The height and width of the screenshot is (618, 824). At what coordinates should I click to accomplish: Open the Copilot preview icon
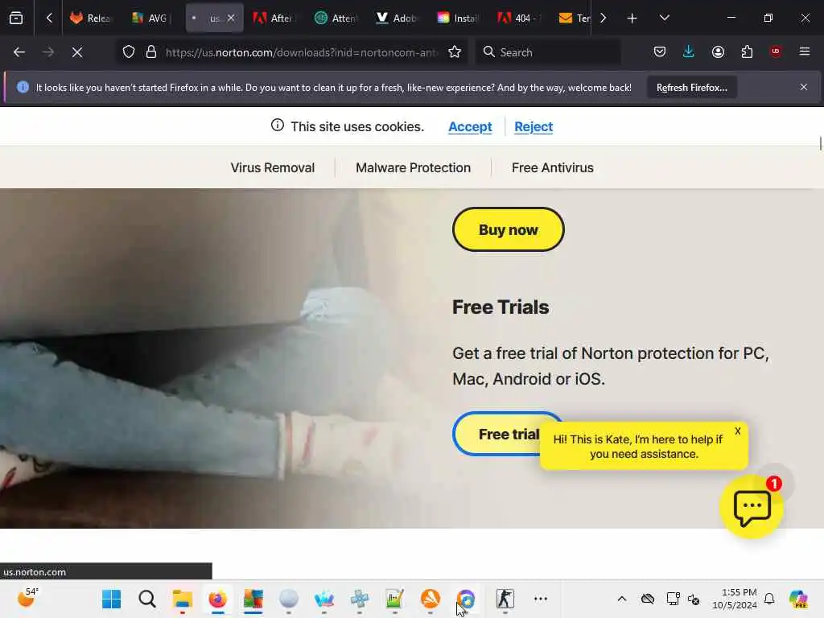click(x=797, y=599)
